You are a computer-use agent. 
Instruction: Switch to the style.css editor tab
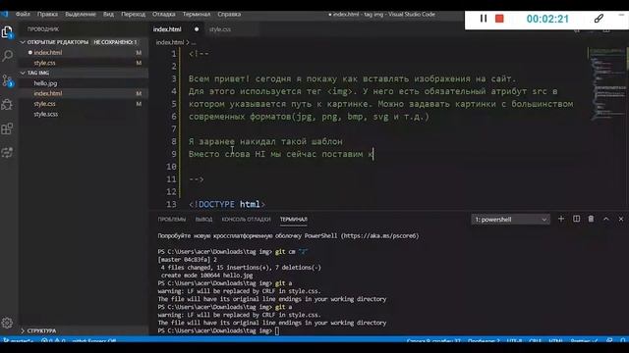[x=220, y=29]
